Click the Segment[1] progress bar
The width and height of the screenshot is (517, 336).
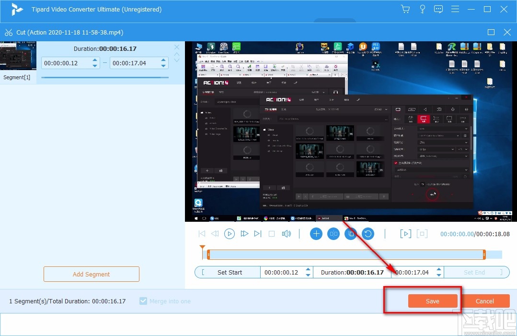[x=105, y=77]
